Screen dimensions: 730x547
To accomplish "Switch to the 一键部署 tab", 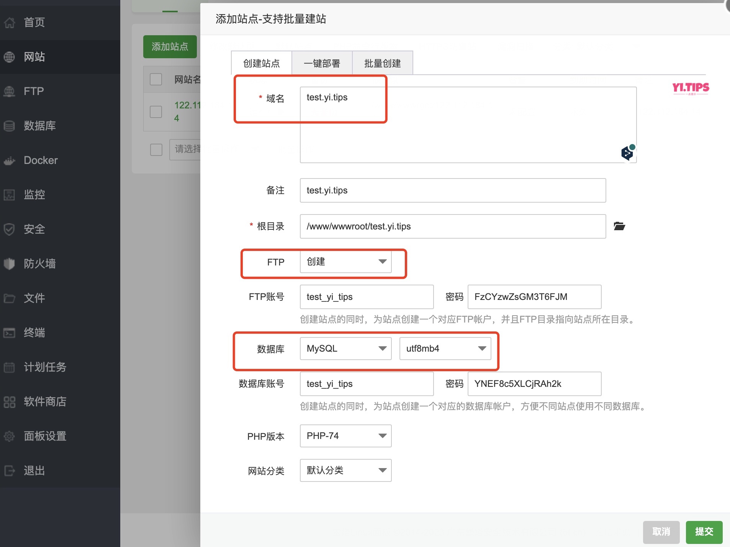I will pyautogui.click(x=322, y=63).
